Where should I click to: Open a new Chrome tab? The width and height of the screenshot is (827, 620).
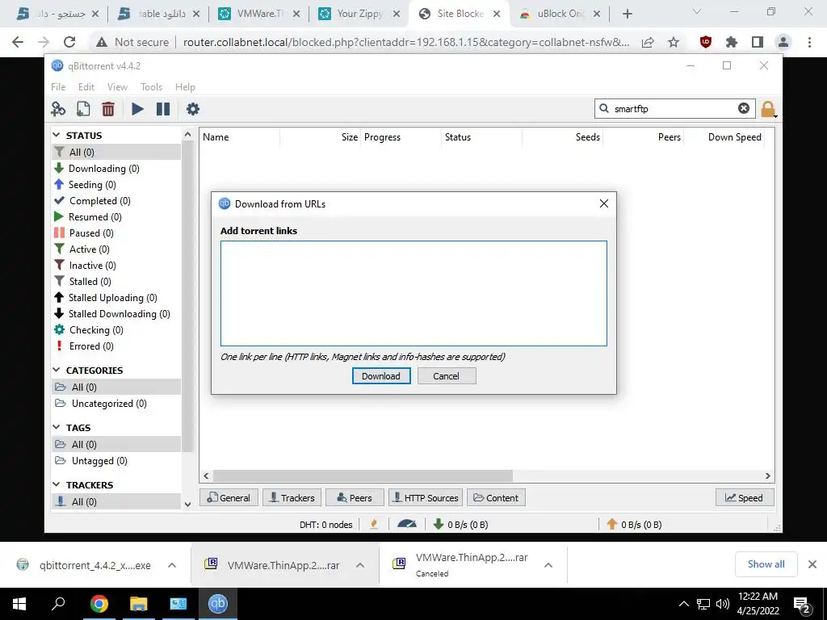point(627,14)
